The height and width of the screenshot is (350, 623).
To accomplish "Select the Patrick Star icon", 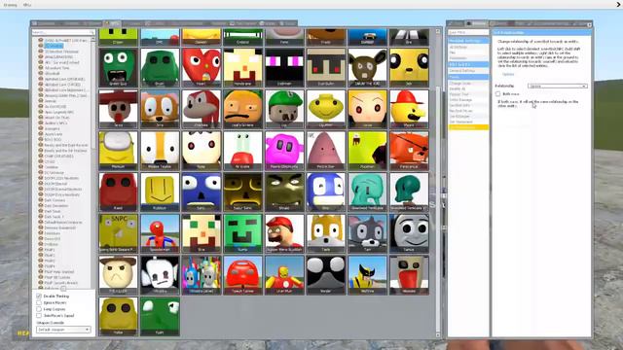I will click(326, 151).
